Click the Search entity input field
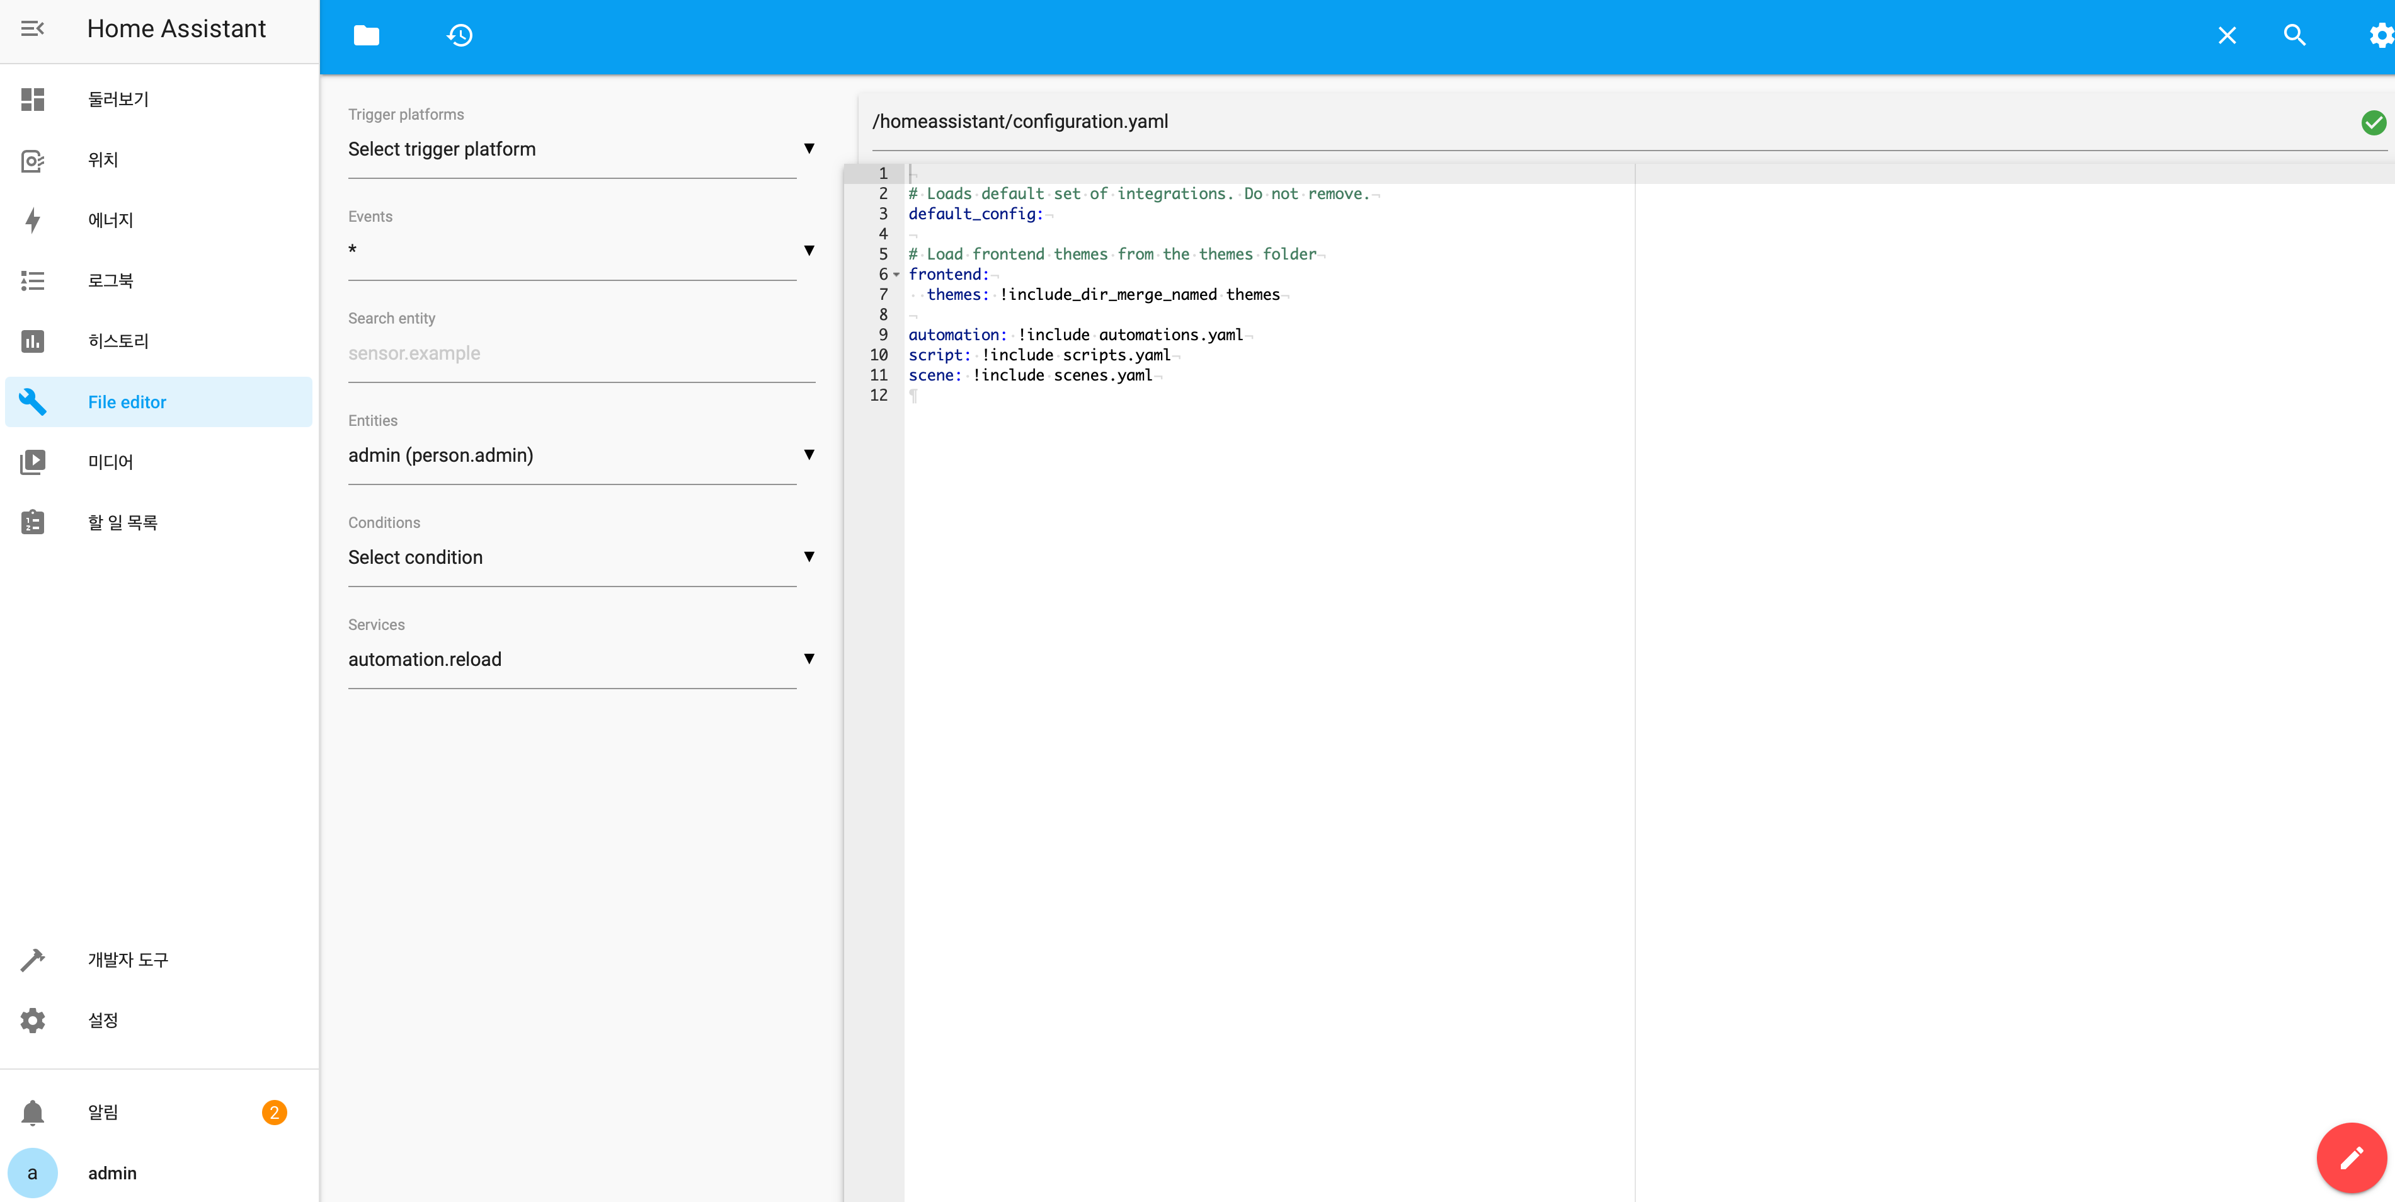Viewport: 2395px width, 1202px height. [581, 353]
